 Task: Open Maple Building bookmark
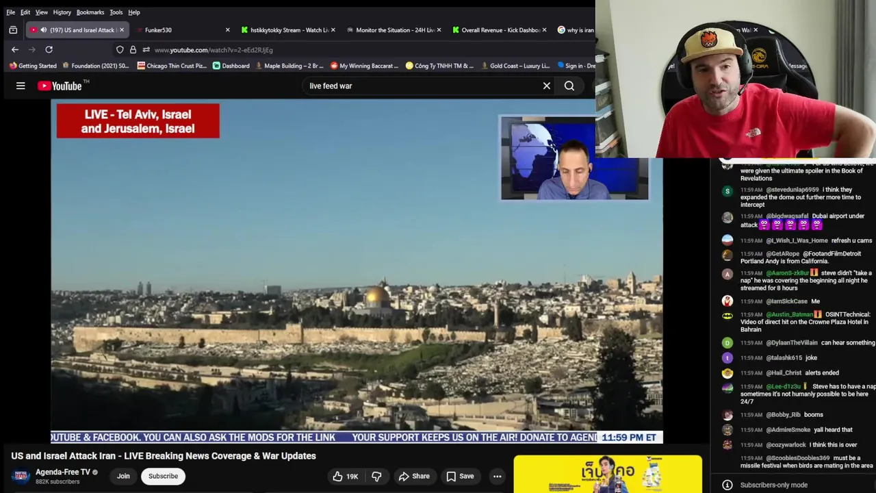coord(289,66)
